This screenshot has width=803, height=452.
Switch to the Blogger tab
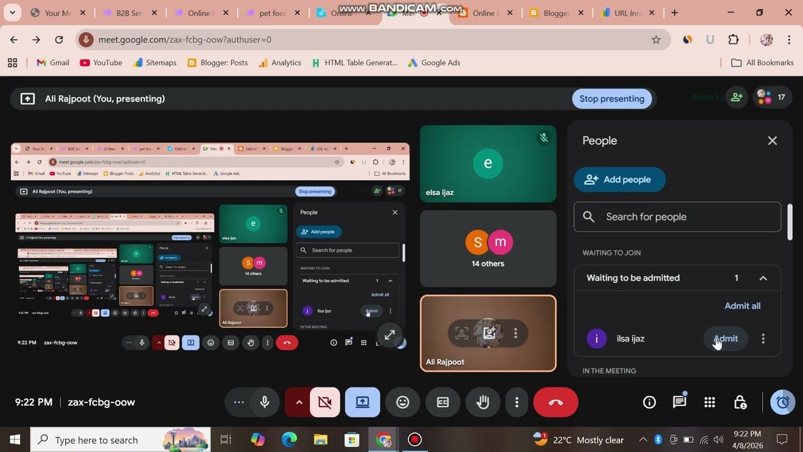click(x=557, y=13)
